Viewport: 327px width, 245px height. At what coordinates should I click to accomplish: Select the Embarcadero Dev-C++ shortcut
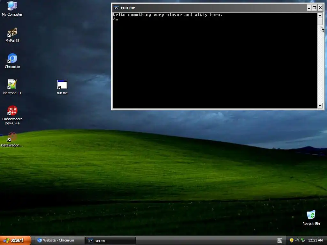(12, 115)
